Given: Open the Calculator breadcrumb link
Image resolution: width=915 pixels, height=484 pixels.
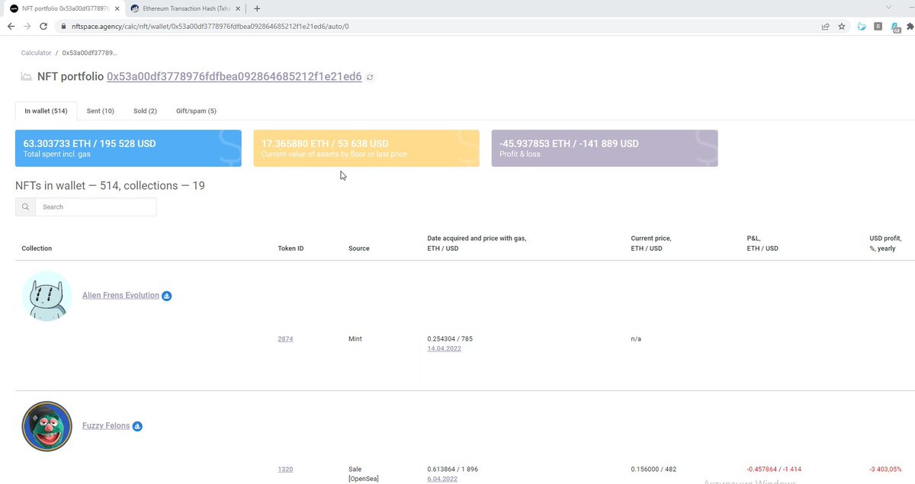Looking at the screenshot, I should tap(35, 53).
